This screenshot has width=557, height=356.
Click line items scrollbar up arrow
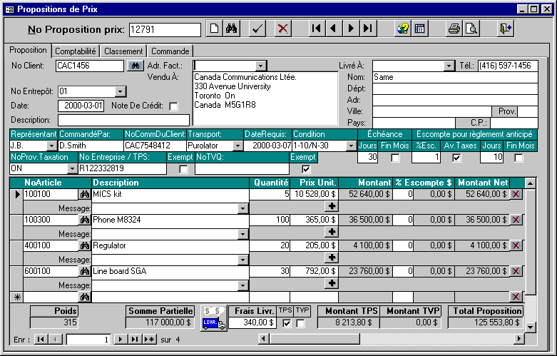coord(530,183)
